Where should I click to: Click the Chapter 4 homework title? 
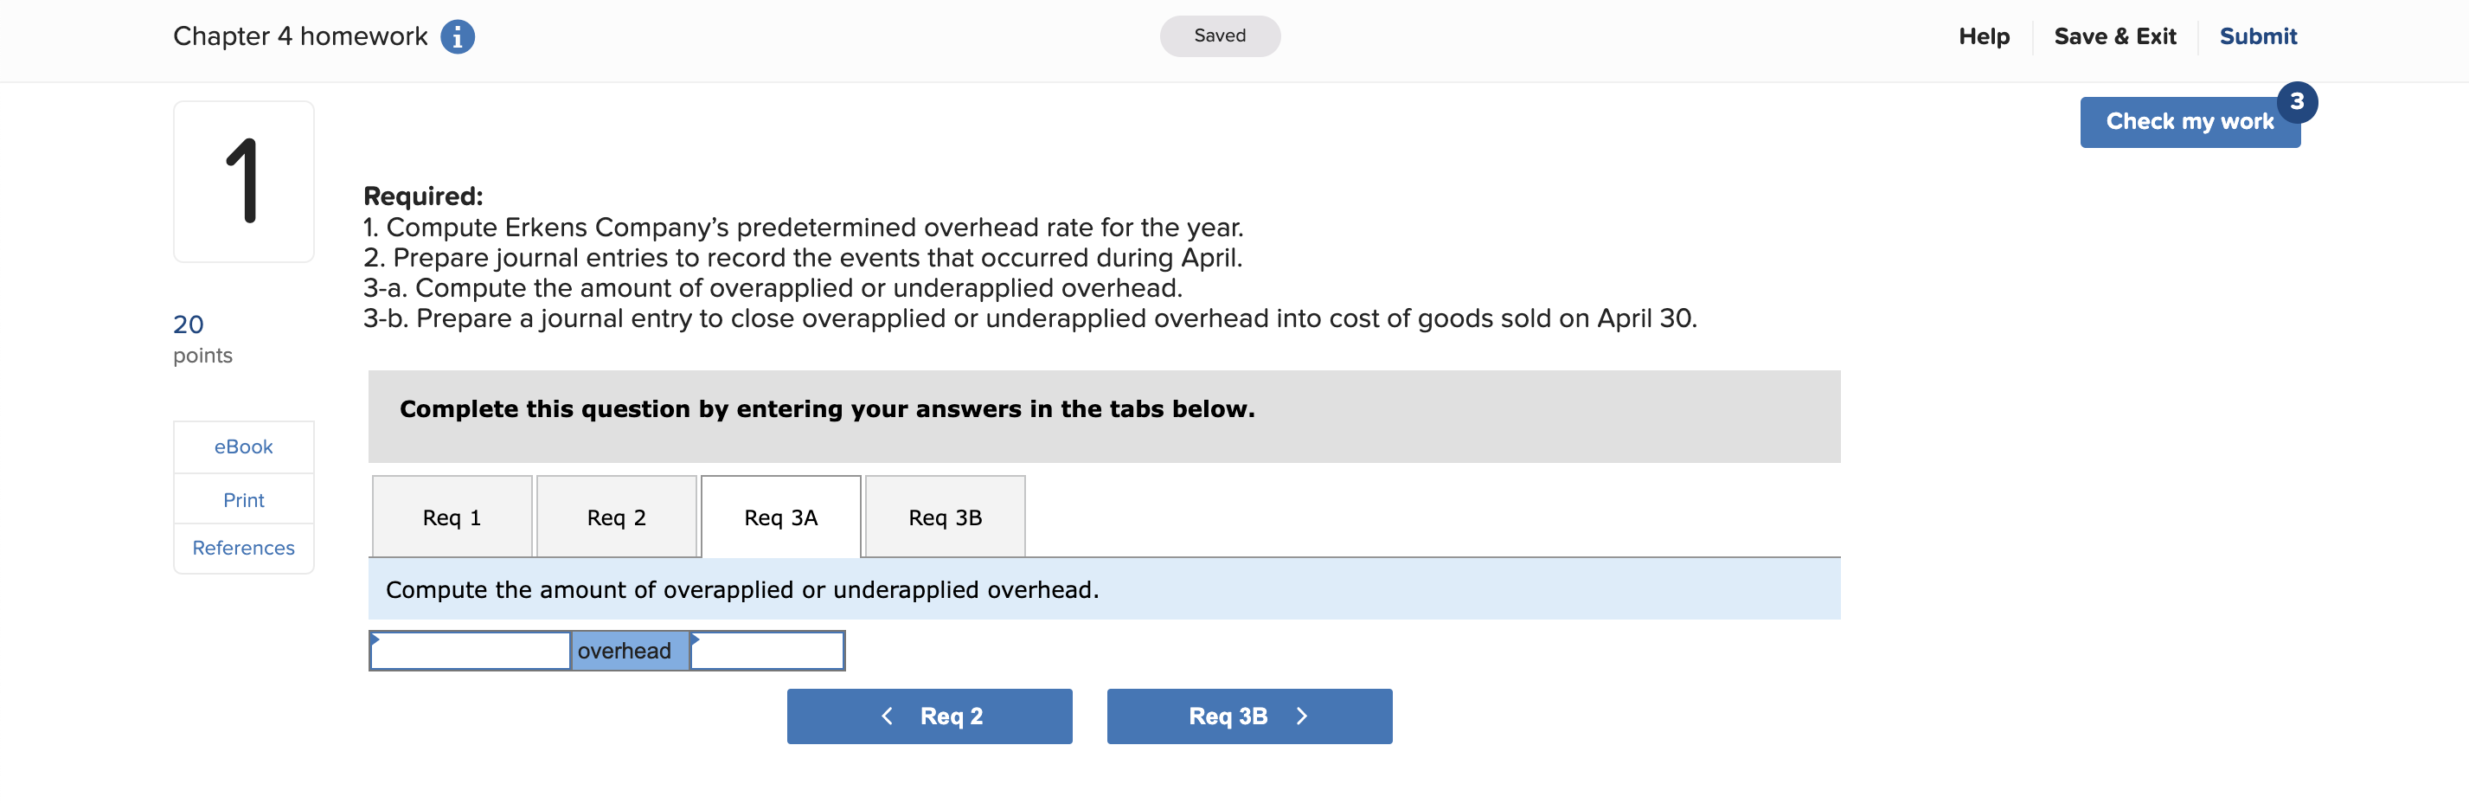(300, 36)
